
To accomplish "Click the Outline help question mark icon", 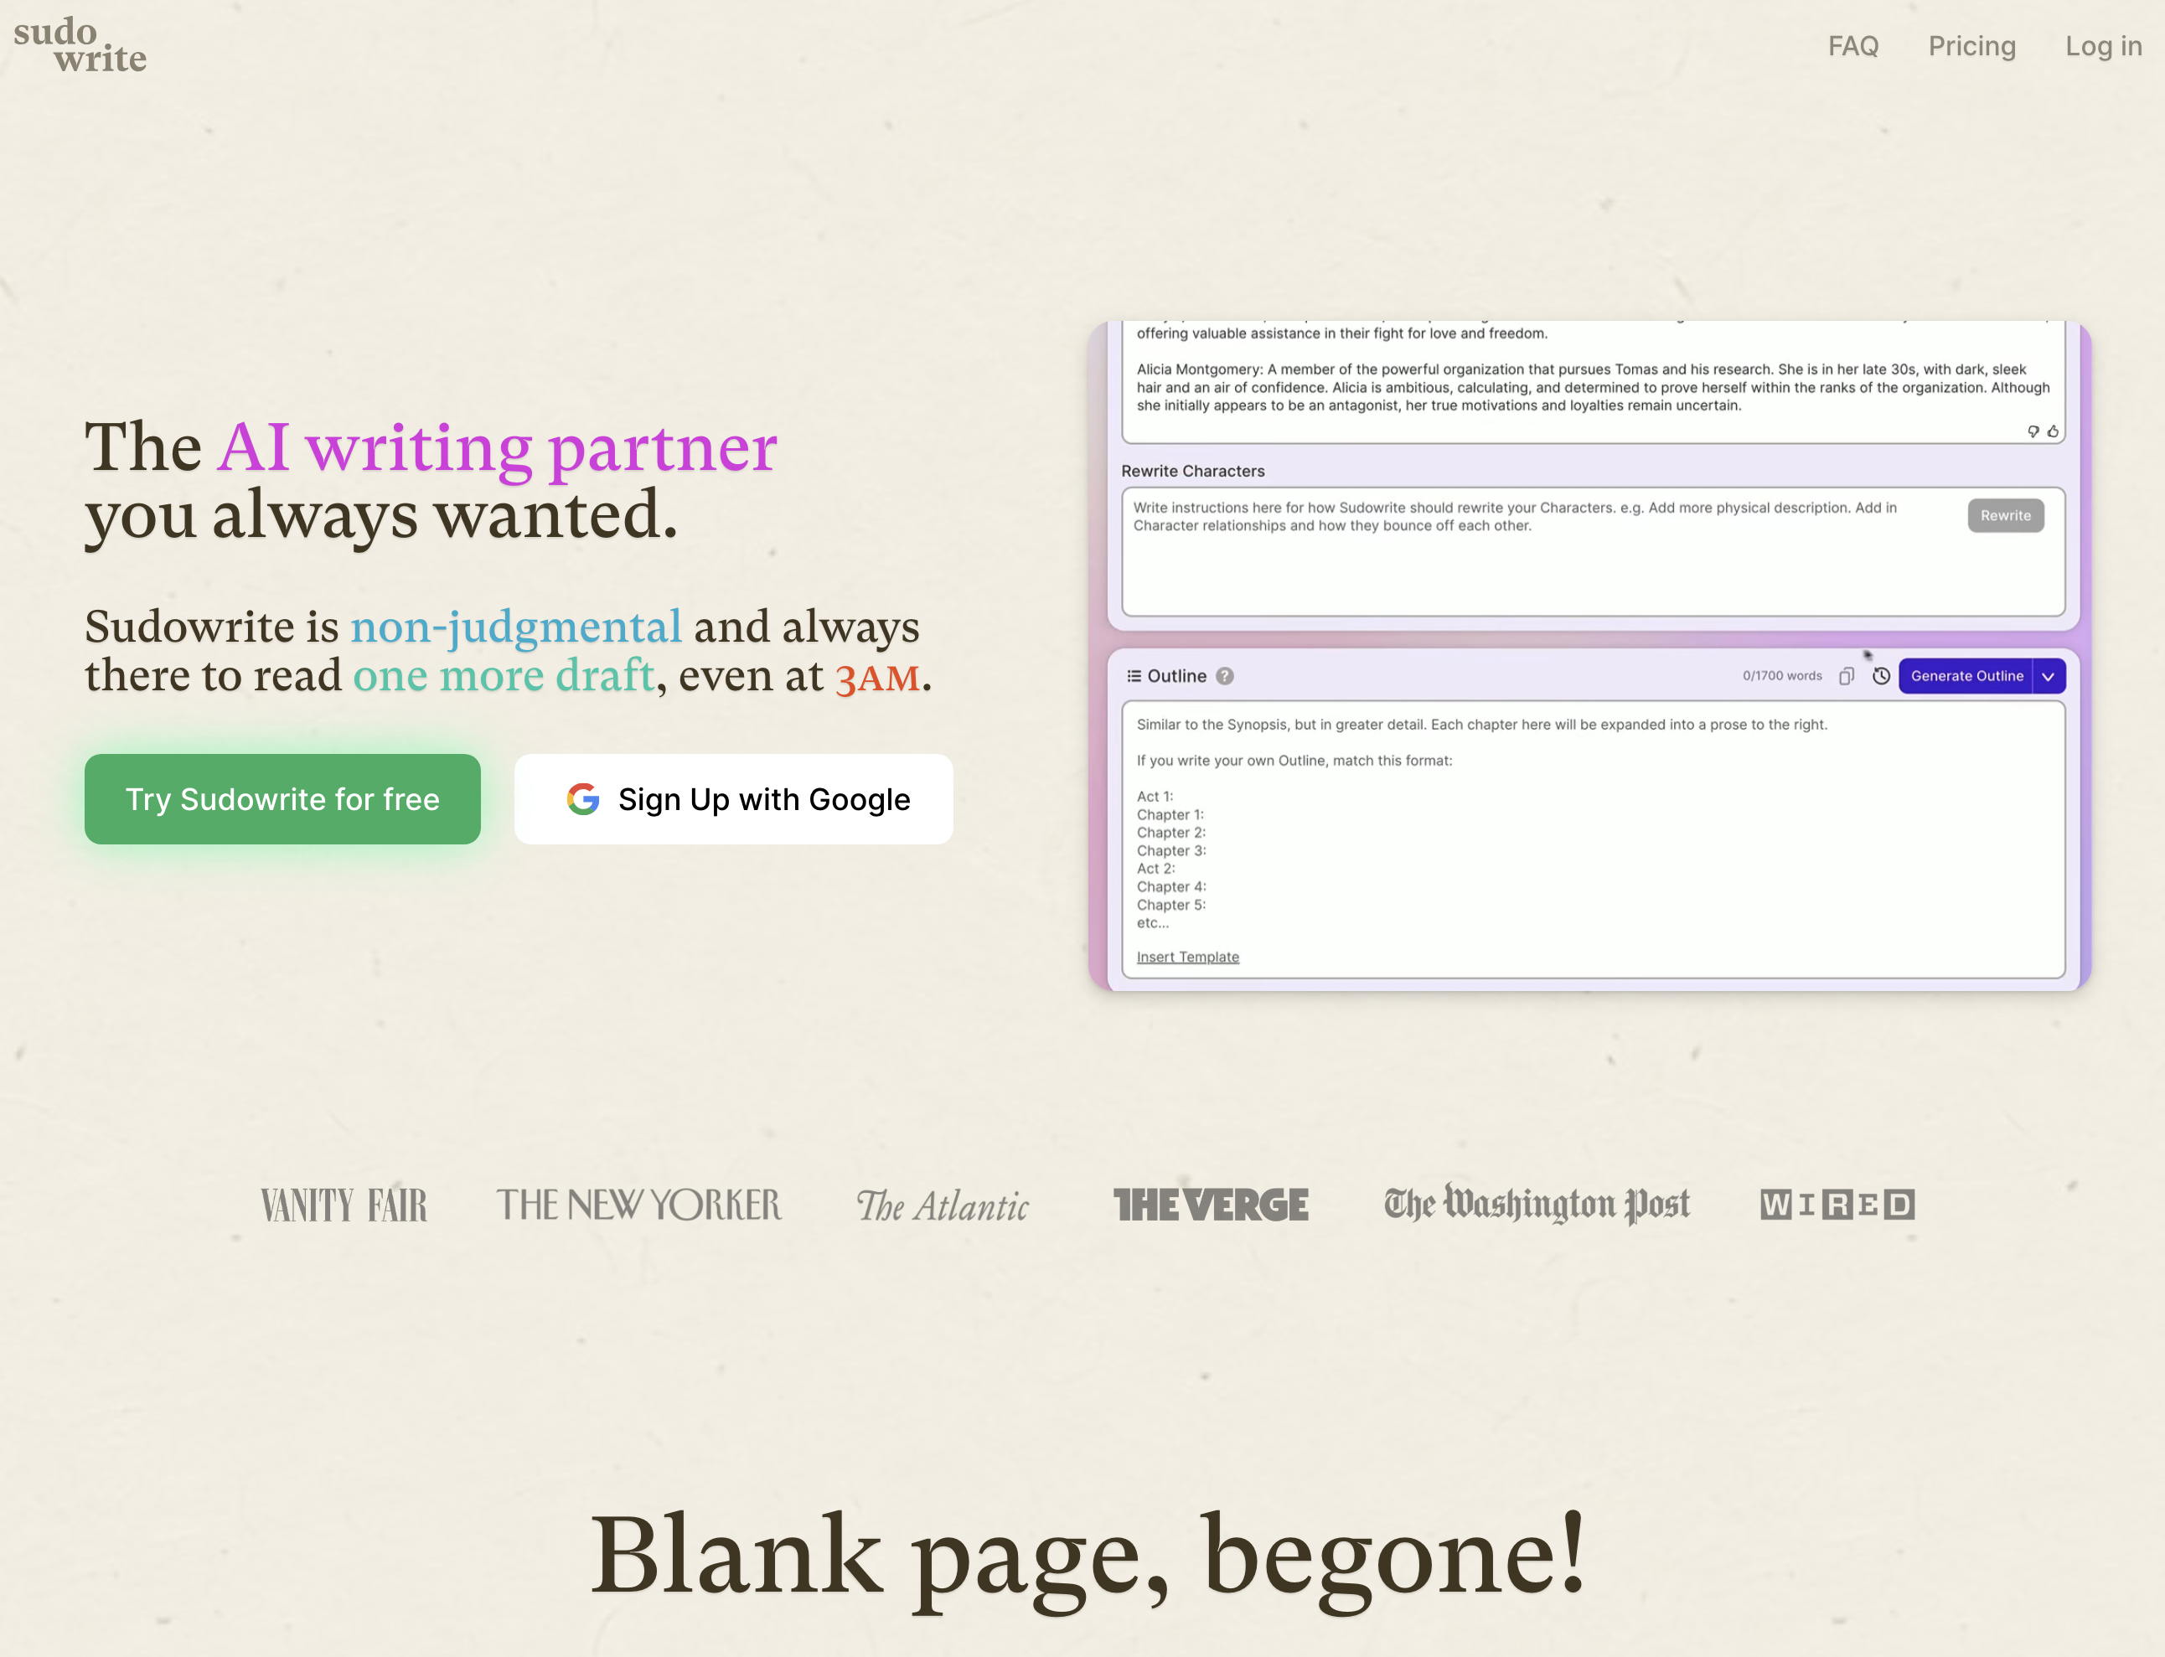I will [1224, 677].
